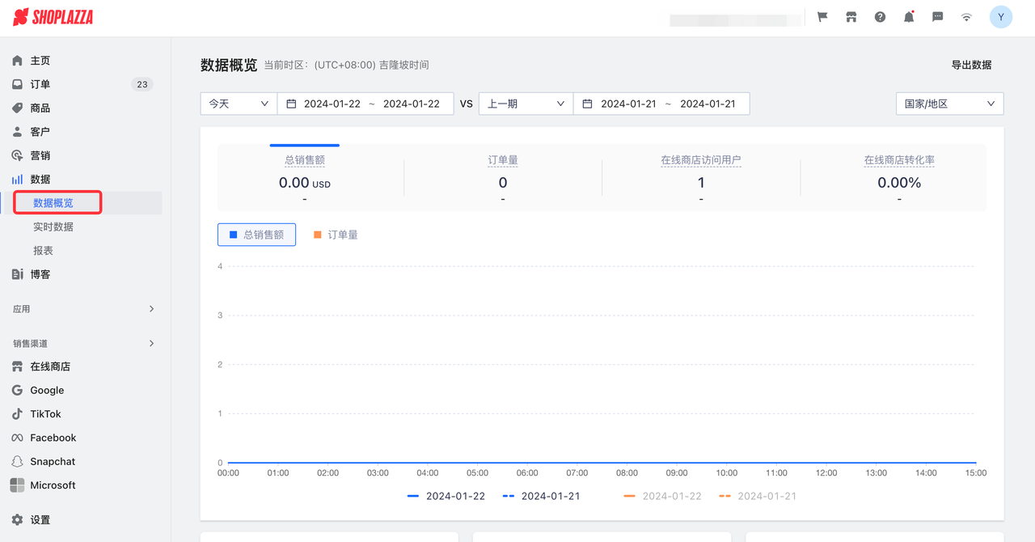Open the chat message icon
Image resolution: width=1035 pixels, height=542 pixels.
pyautogui.click(x=937, y=16)
